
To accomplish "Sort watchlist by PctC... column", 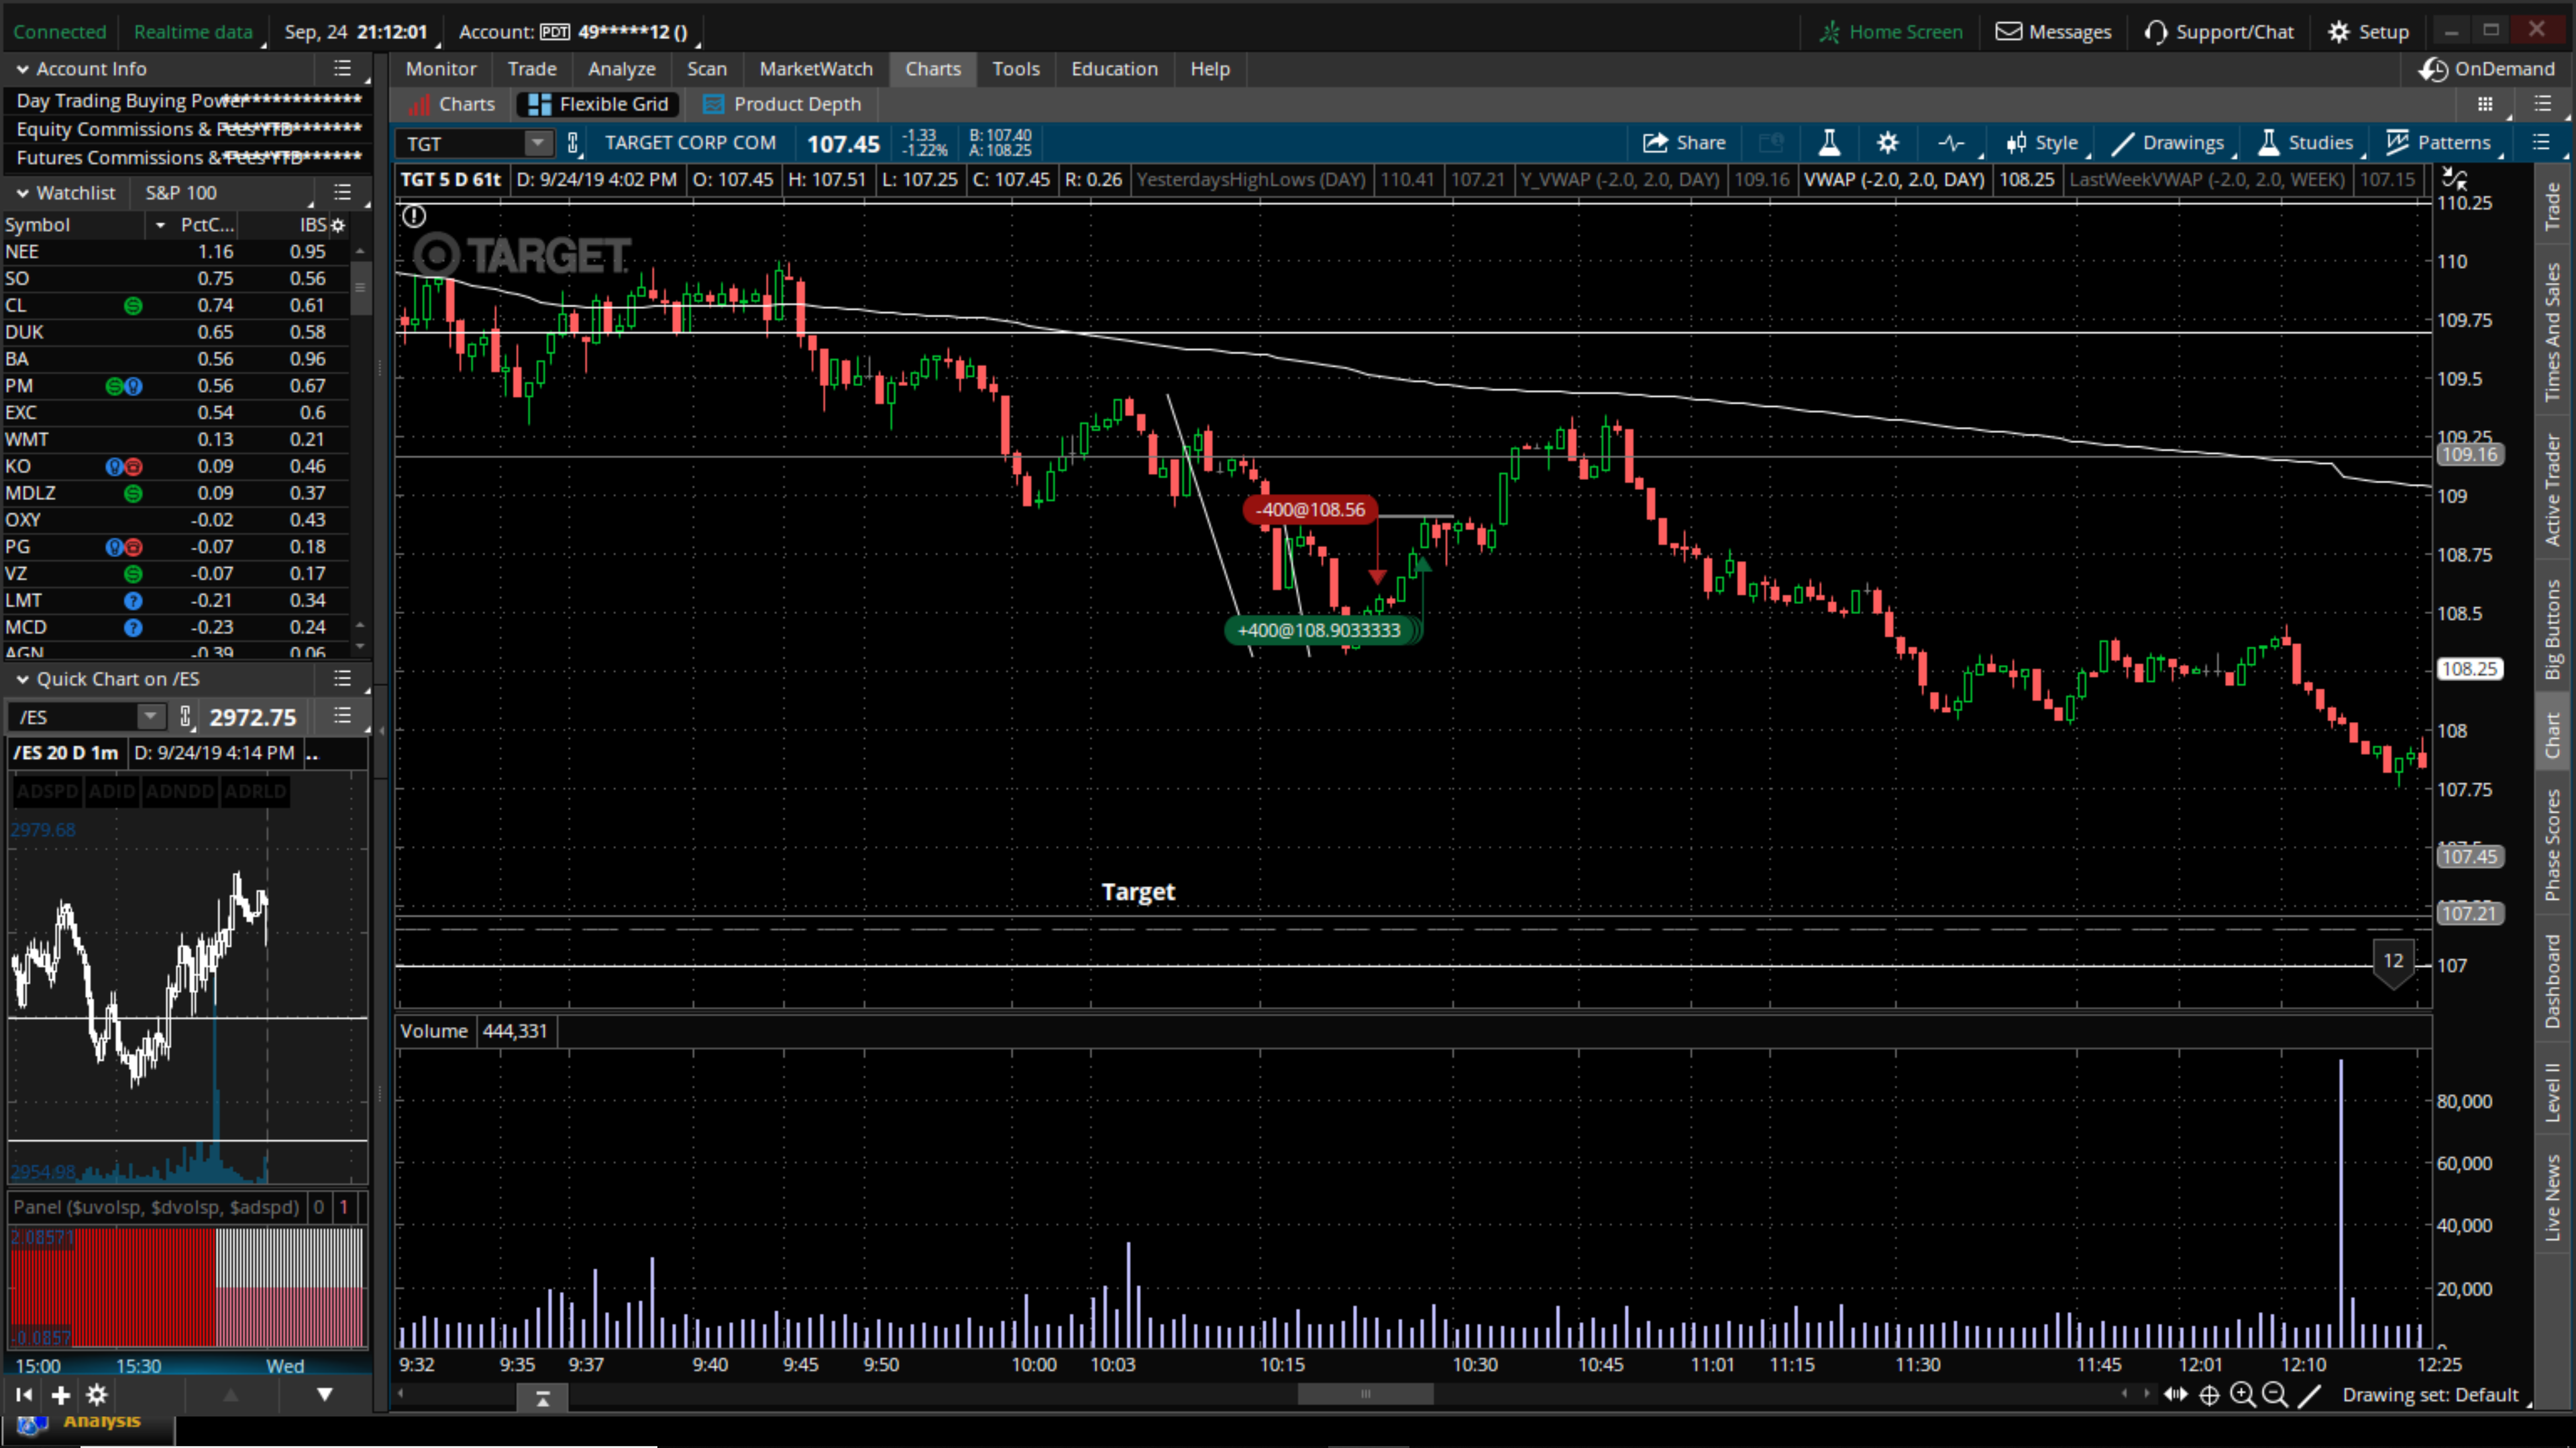I will [x=206, y=225].
